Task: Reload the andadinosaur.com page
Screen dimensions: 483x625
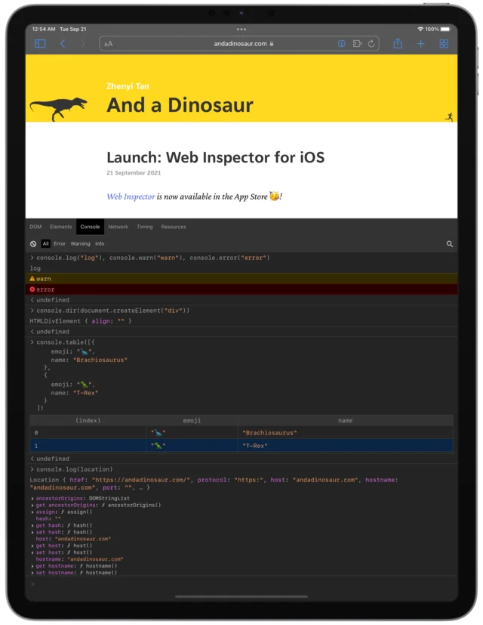Action: (371, 43)
